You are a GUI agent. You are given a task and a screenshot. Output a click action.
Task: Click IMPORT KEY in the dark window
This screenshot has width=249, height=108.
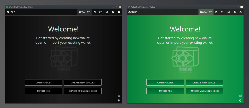(x=43, y=91)
